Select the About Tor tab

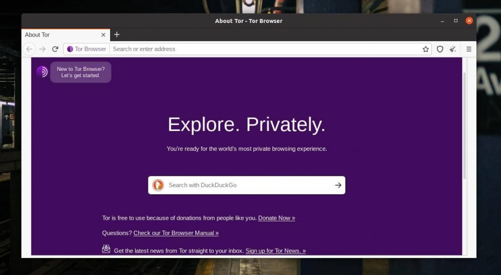[66, 35]
